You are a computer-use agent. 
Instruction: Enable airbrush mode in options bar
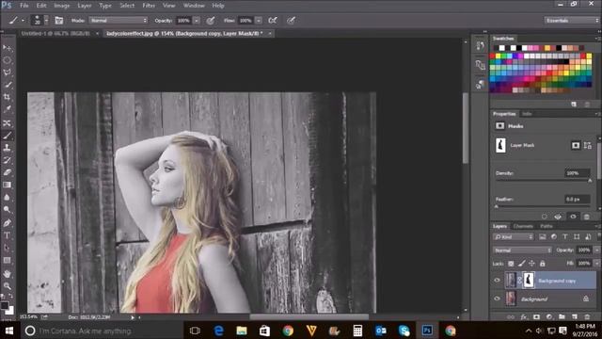click(x=273, y=21)
